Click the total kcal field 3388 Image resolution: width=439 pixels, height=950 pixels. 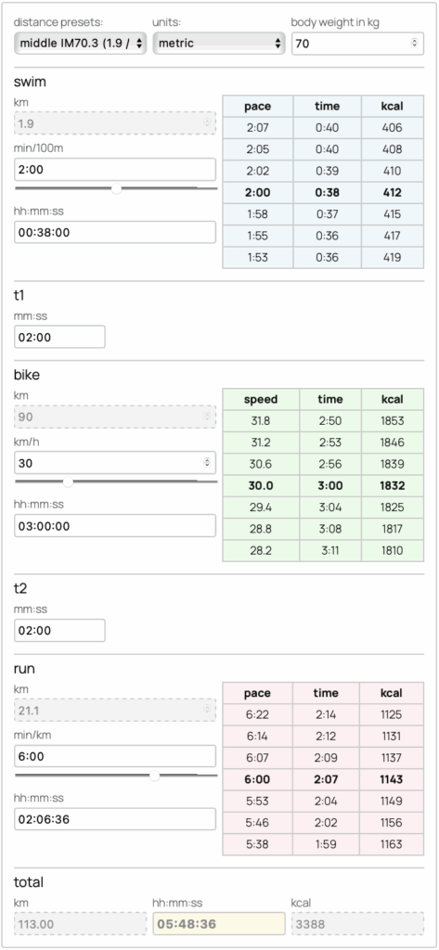click(x=357, y=924)
